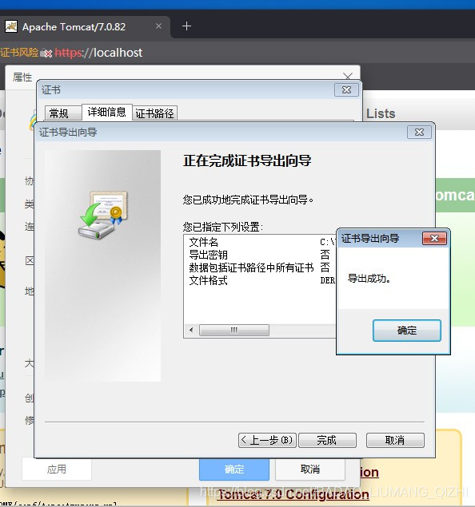
Task: Close the 导出成功 message box
Action: [x=434, y=239]
